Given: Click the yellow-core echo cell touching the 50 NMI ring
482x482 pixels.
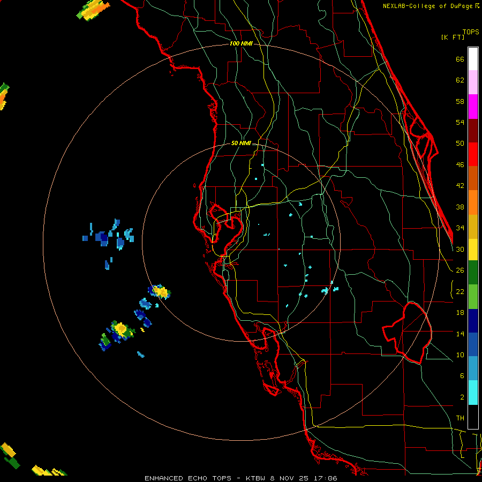Looking at the screenshot, I should coord(160,291).
